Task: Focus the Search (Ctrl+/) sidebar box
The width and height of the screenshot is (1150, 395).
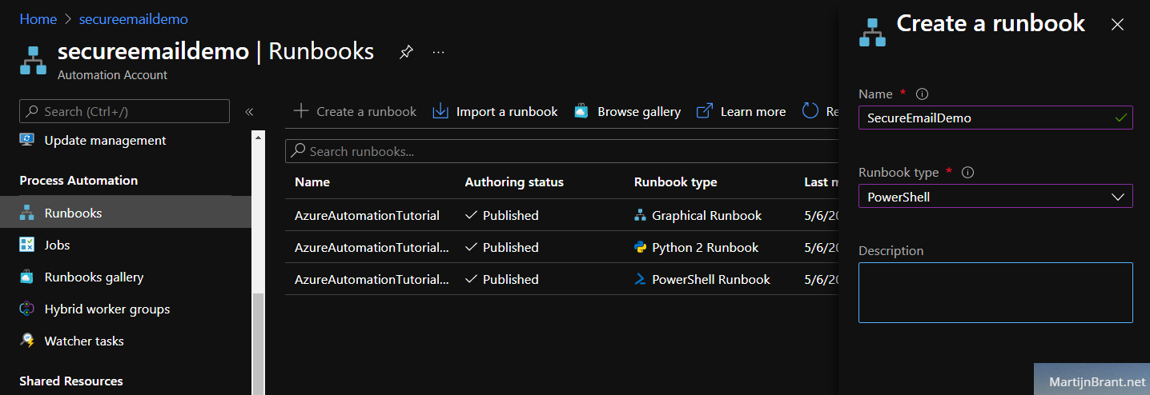Action: pyautogui.click(x=124, y=111)
